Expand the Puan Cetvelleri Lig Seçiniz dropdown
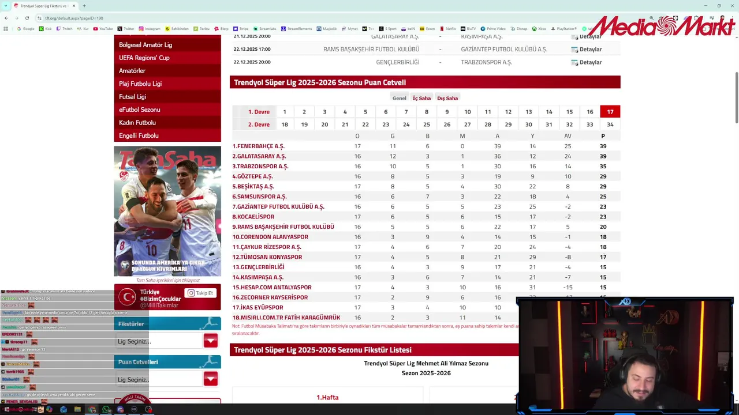 click(x=210, y=379)
